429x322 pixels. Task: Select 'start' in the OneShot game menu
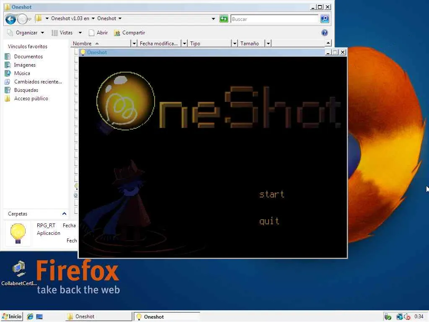271,194
